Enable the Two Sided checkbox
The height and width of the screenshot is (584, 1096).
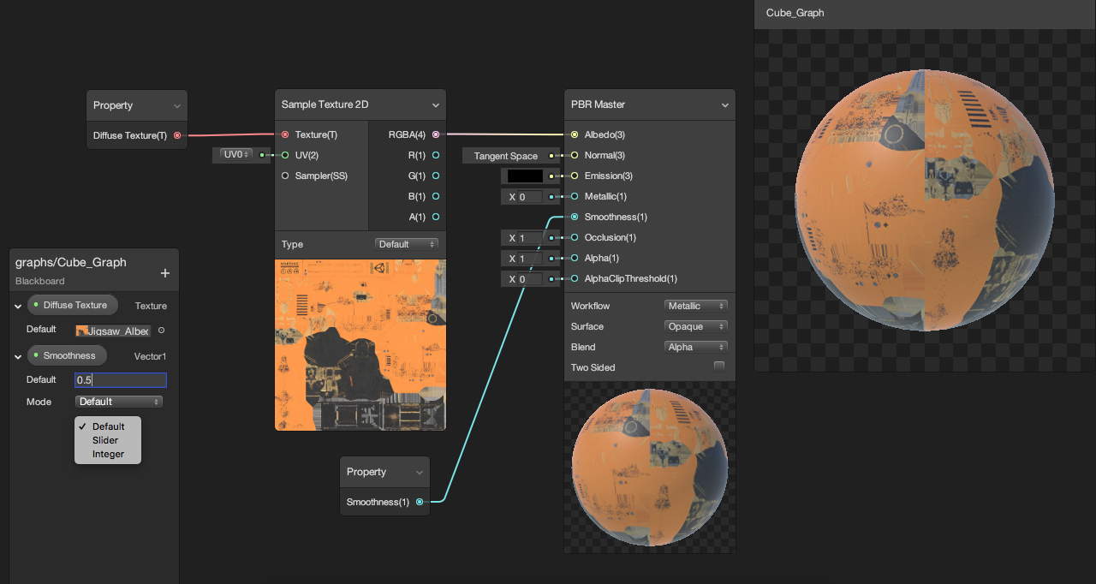(x=719, y=366)
